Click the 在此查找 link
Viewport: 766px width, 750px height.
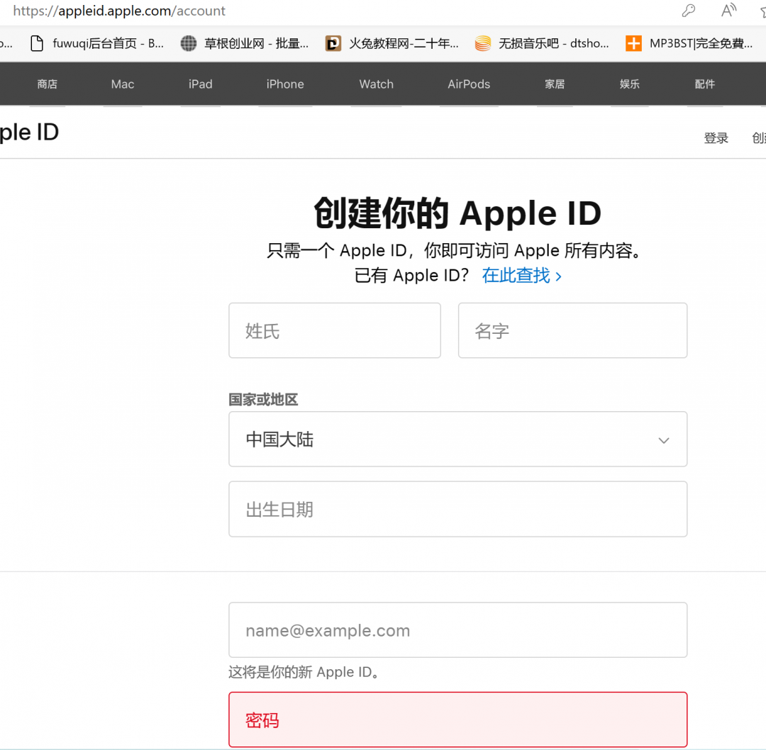click(522, 275)
